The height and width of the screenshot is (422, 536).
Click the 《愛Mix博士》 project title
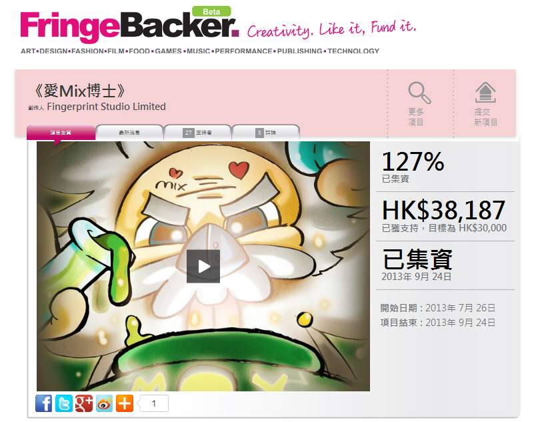[x=80, y=91]
